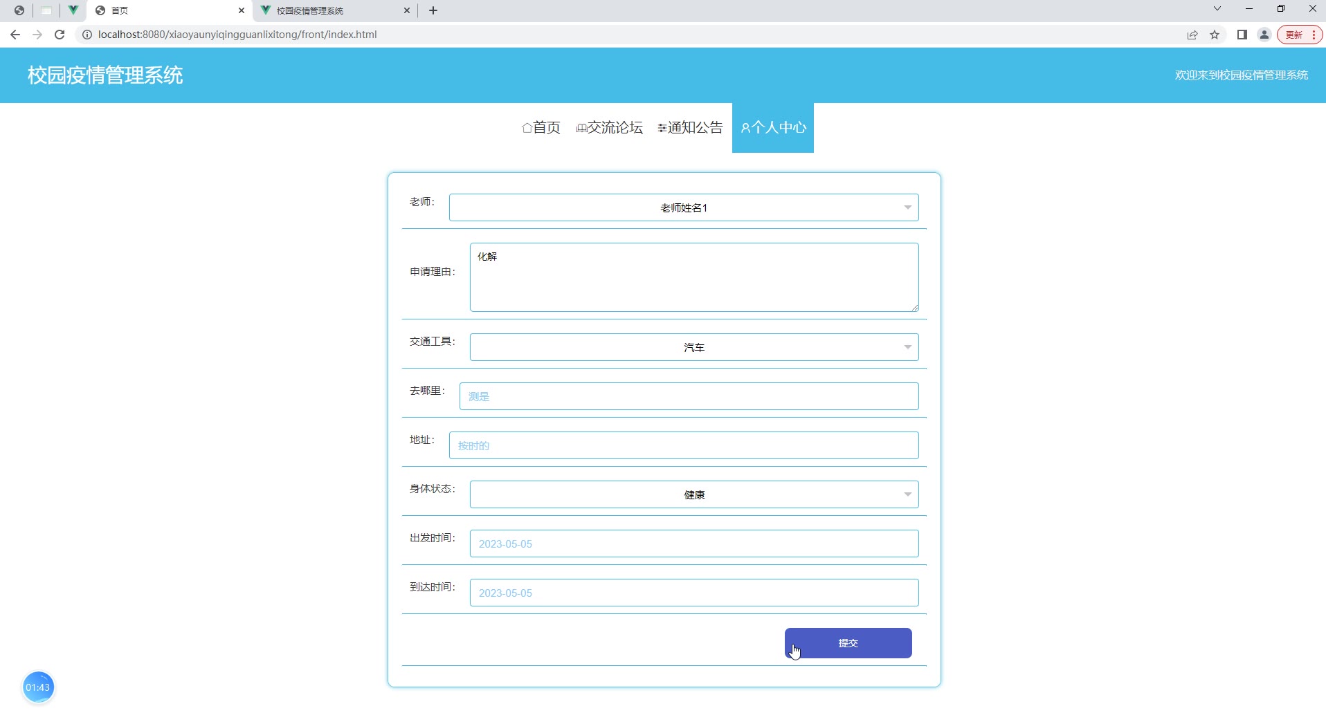Click the 去哪里 input field
Screen dimensions: 1326x715
pos(689,396)
